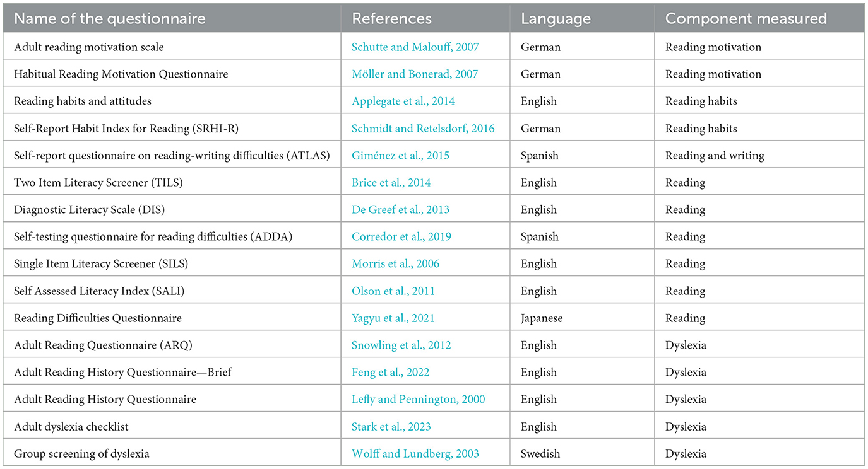Click 'German' in the SRHI-R row

click(540, 129)
